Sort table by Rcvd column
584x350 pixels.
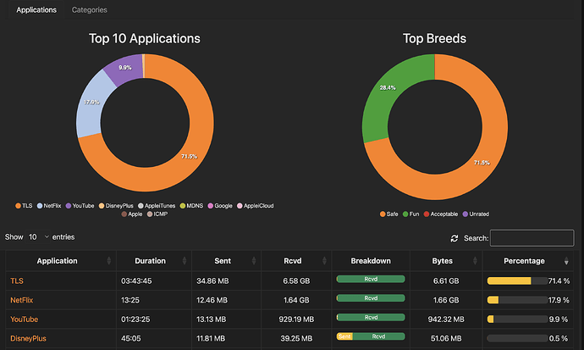296,261
